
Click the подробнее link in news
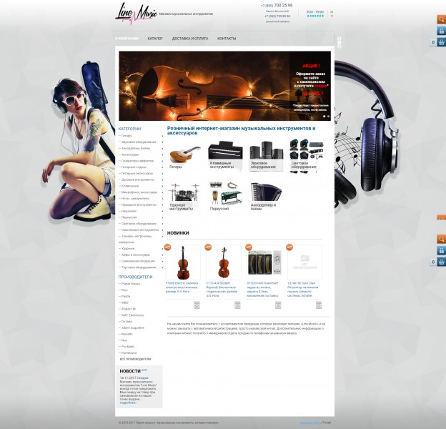click(128, 403)
